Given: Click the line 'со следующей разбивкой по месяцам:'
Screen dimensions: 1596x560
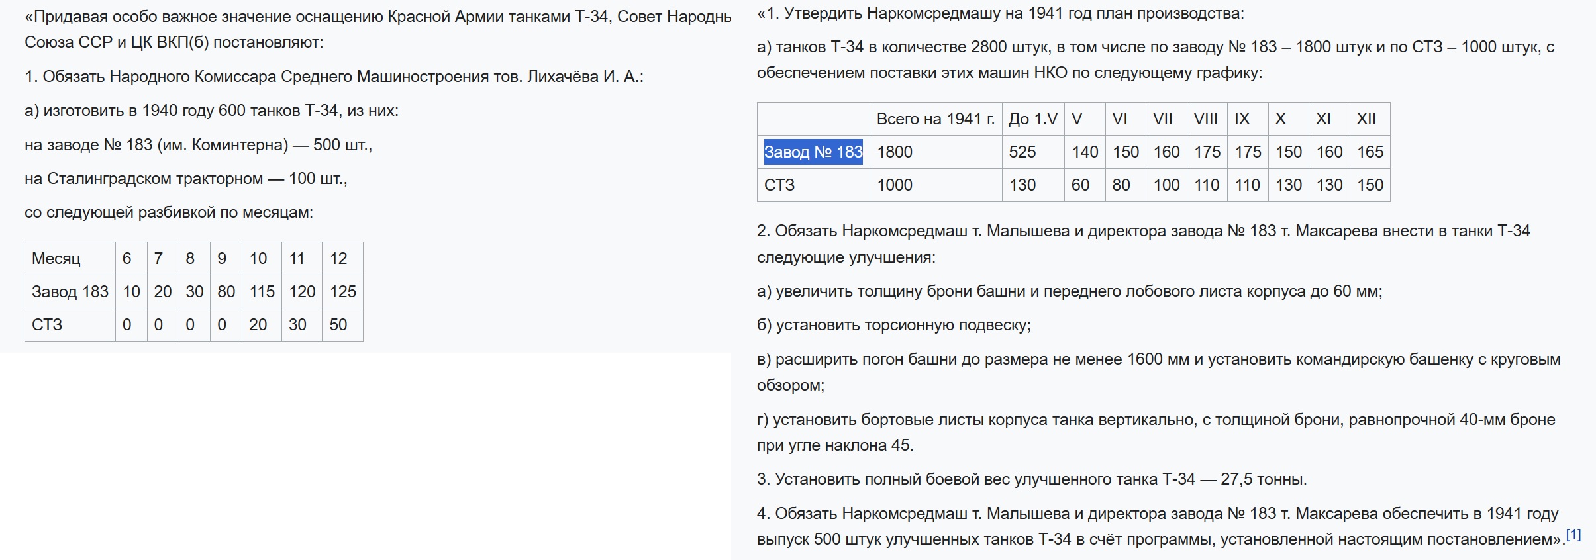Looking at the screenshot, I should [169, 212].
